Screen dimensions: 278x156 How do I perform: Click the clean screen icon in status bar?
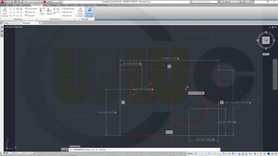coord(272,154)
